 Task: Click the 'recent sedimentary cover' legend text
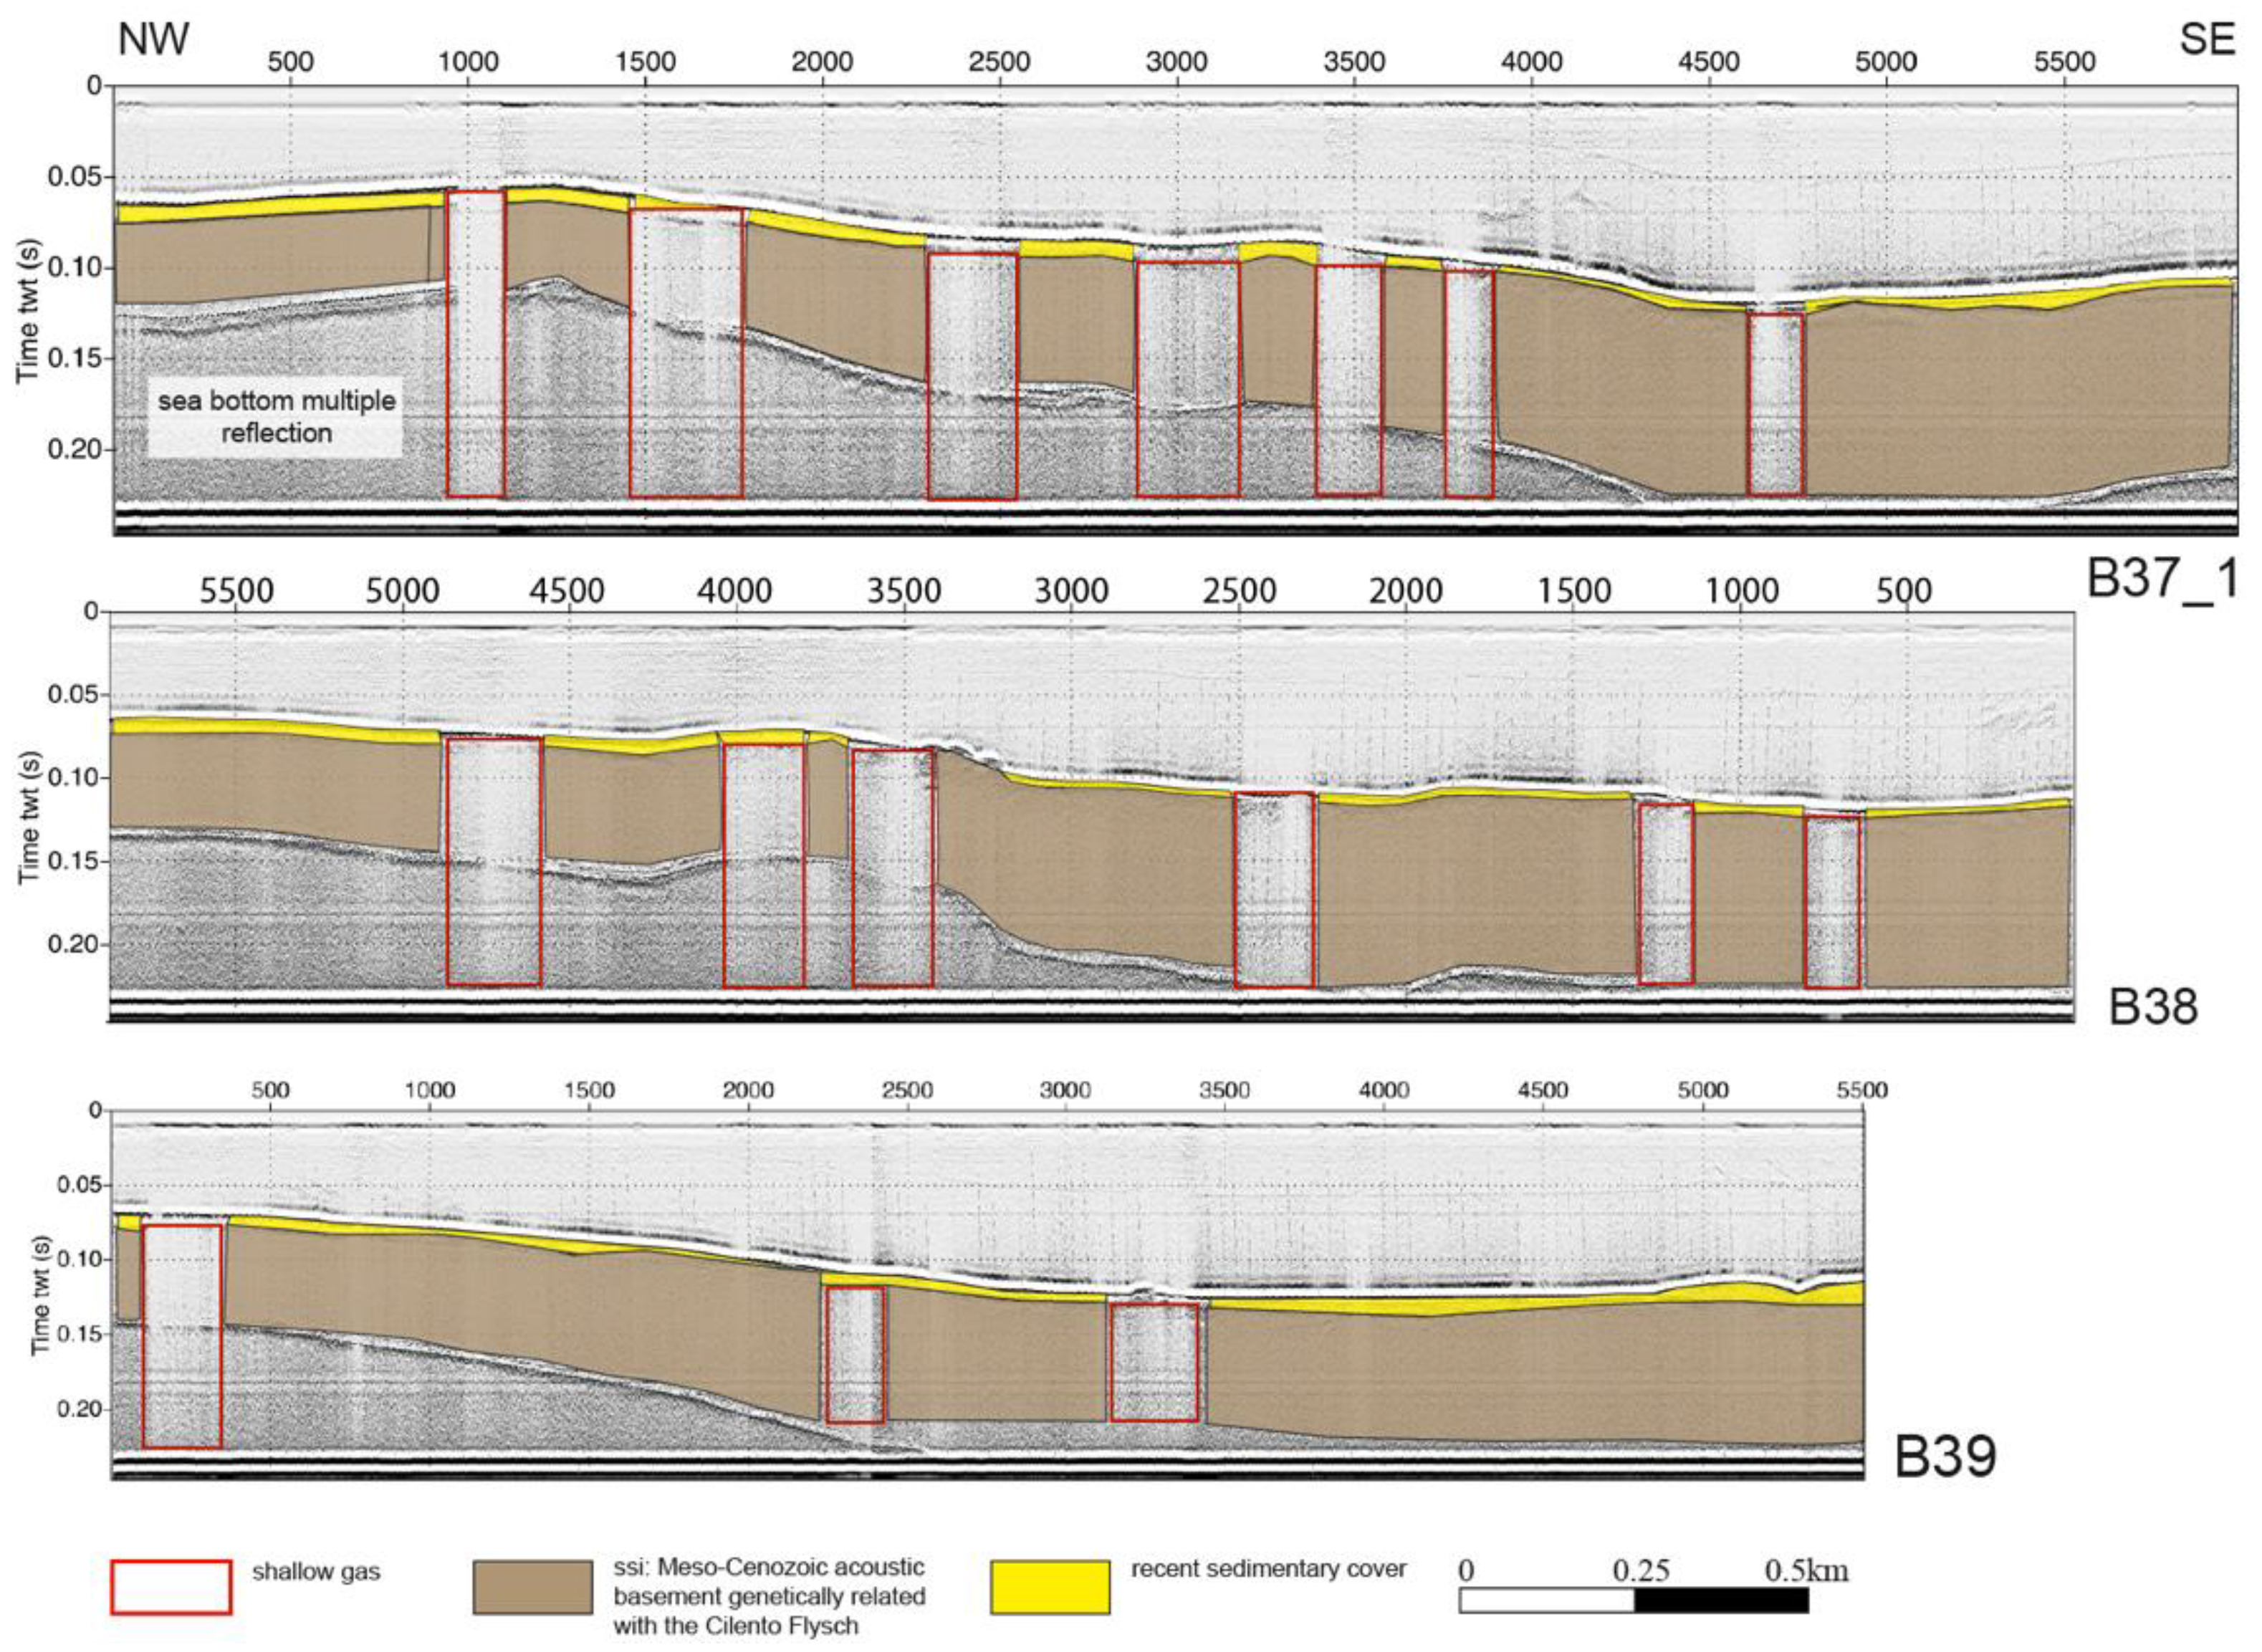pos(1268,1569)
